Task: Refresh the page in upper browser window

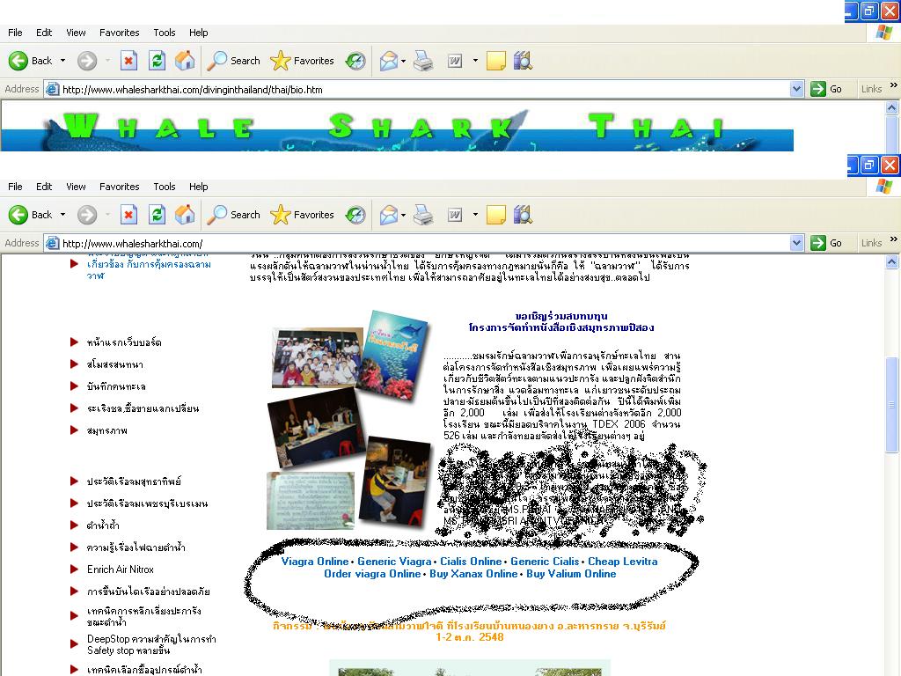Action: click(157, 61)
